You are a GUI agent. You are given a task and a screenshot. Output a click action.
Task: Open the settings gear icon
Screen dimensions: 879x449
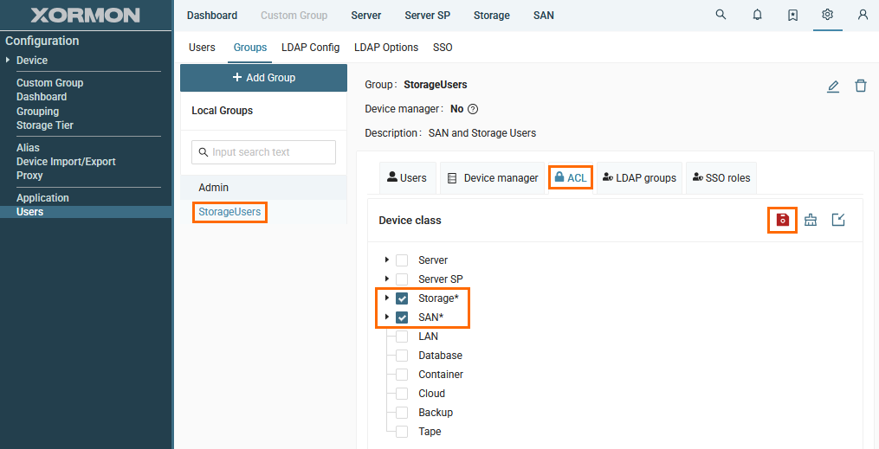coord(828,15)
